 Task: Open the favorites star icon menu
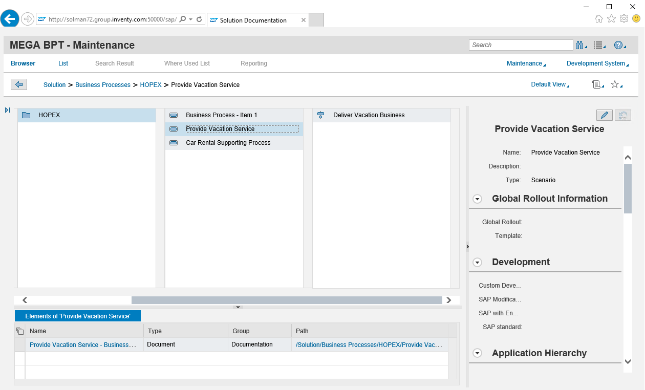[615, 84]
